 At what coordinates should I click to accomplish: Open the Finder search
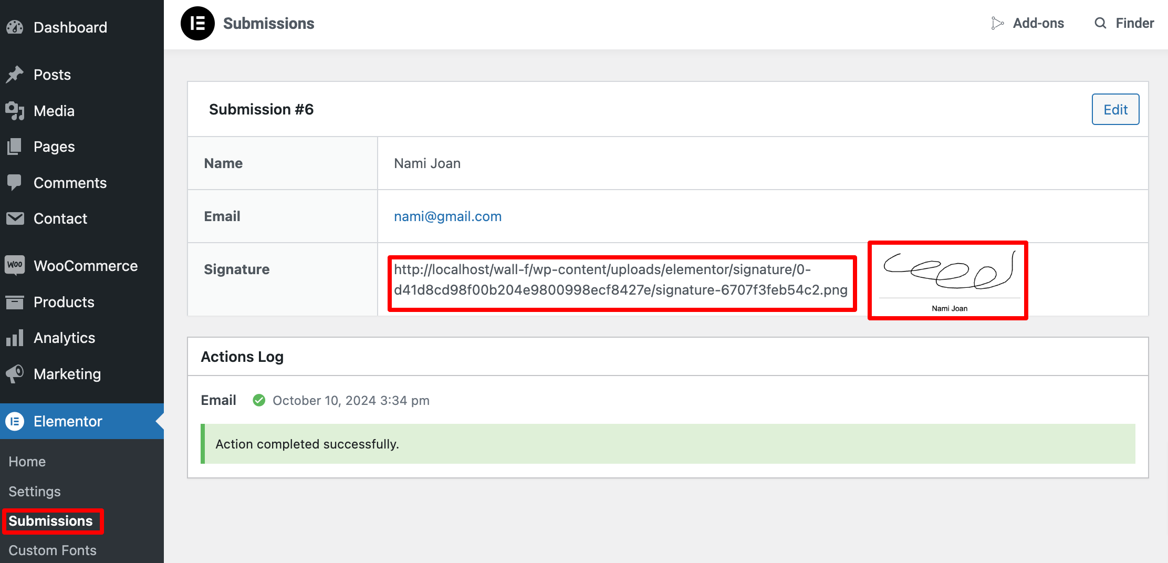tap(1124, 23)
